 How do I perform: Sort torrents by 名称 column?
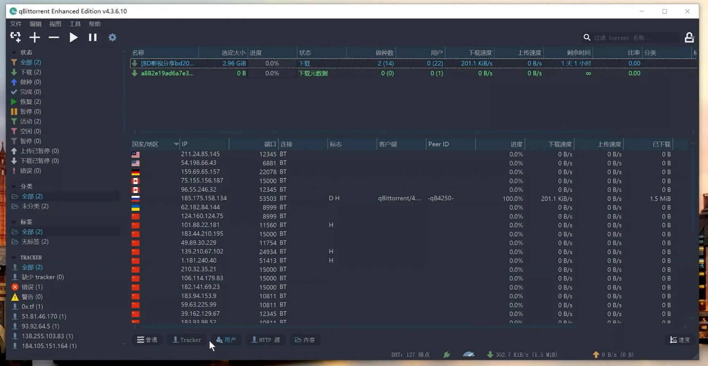point(164,53)
